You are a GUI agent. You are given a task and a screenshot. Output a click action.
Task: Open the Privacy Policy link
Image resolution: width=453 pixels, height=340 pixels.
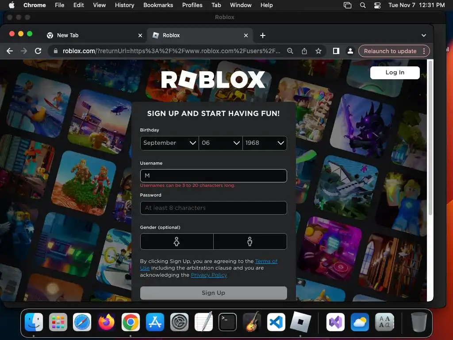click(x=209, y=275)
